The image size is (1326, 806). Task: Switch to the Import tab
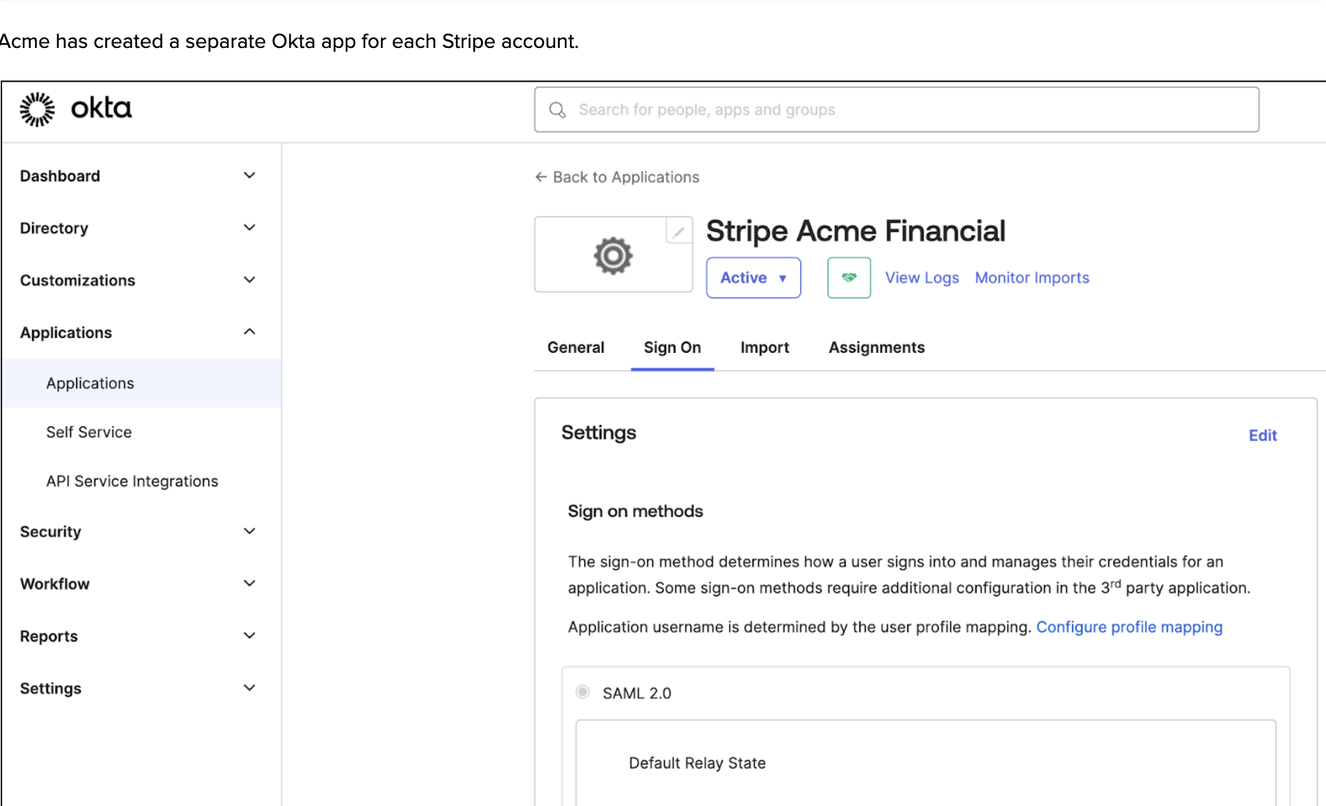(765, 347)
